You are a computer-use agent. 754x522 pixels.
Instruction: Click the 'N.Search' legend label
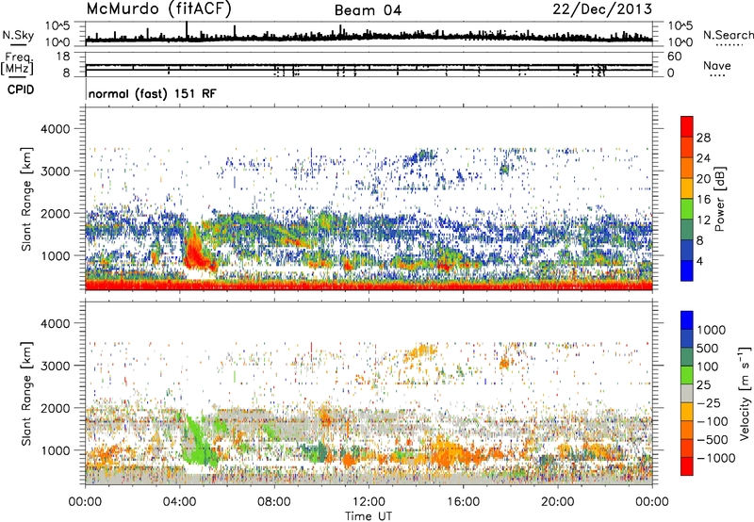pos(728,35)
